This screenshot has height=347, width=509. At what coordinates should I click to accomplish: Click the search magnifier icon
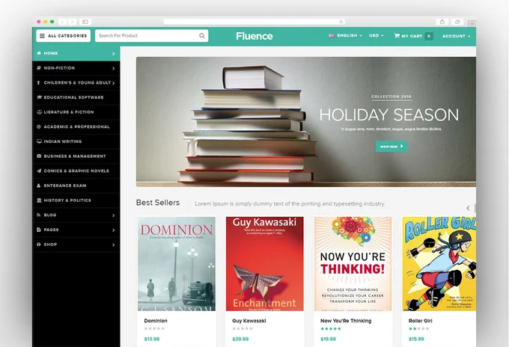pyautogui.click(x=202, y=36)
